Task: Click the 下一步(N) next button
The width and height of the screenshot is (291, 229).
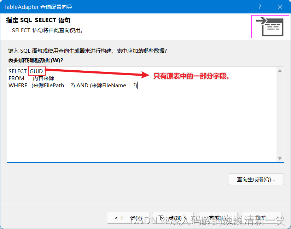Action: click(173, 218)
